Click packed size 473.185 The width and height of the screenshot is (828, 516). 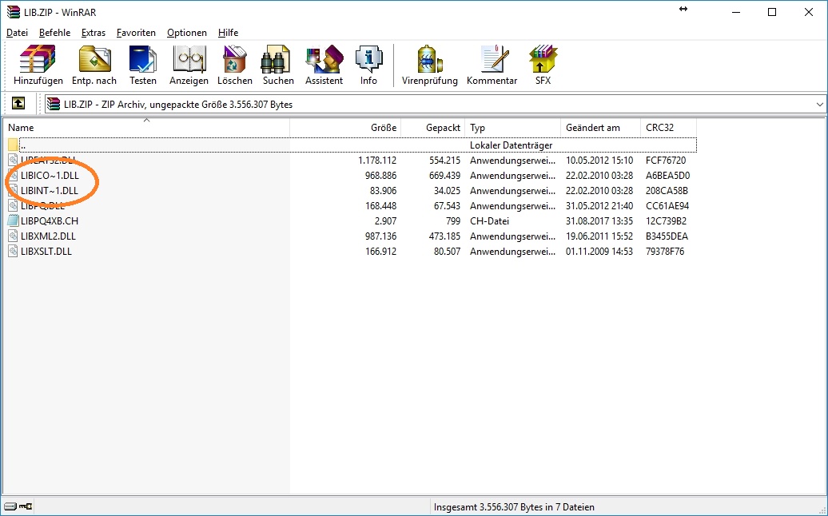pos(444,236)
